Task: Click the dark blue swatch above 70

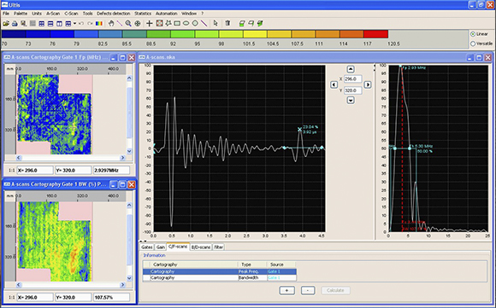Action: coord(14,34)
